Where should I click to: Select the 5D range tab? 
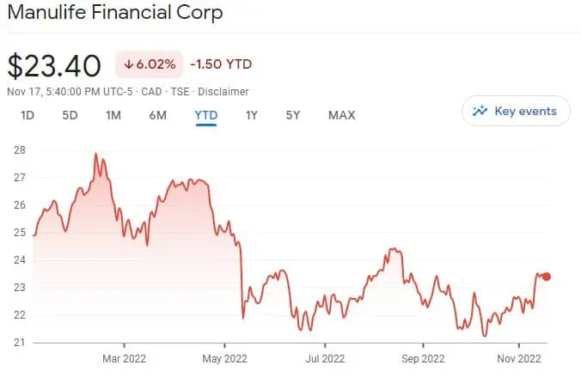(70, 115)
